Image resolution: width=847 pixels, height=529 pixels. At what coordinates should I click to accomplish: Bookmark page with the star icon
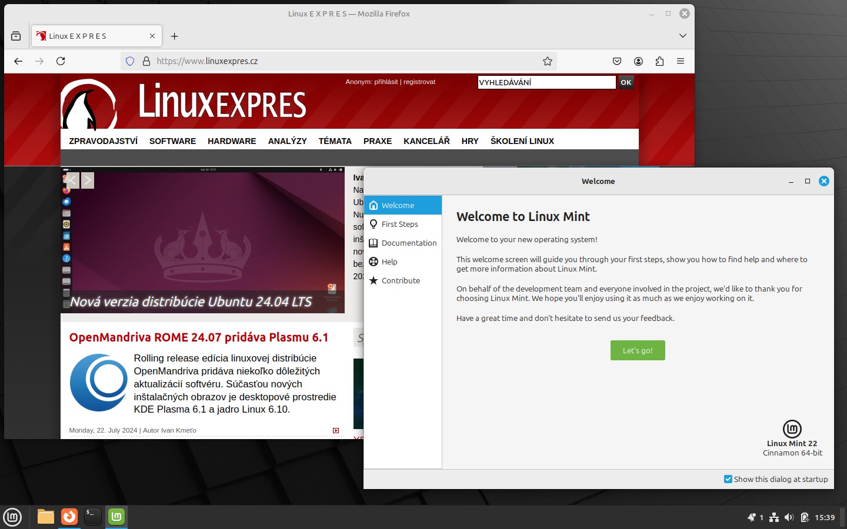[x=548, y=61]
